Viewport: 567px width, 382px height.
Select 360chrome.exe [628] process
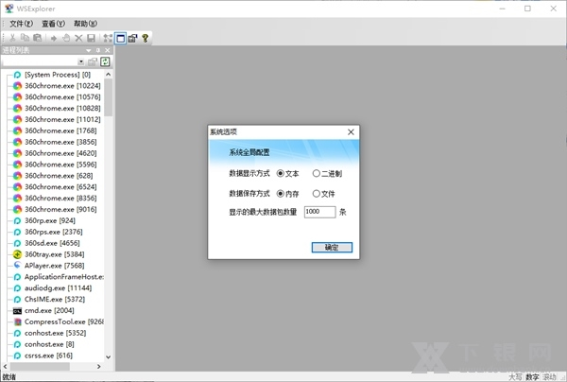(x=59, y=176)
